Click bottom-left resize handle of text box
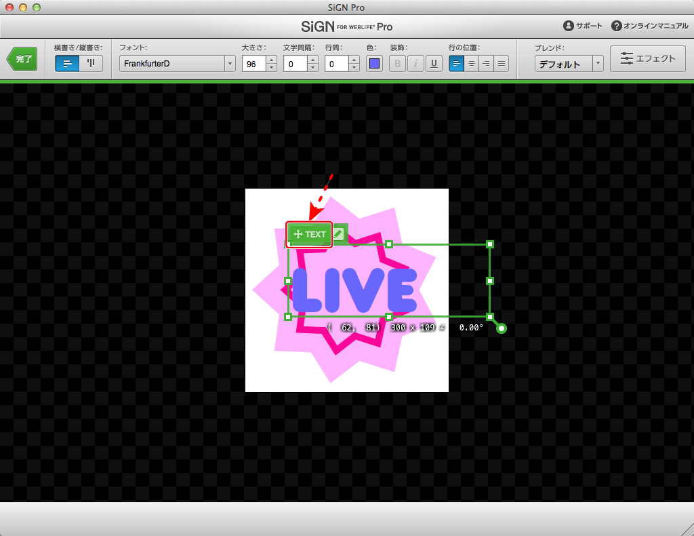 tap(288, 317)
